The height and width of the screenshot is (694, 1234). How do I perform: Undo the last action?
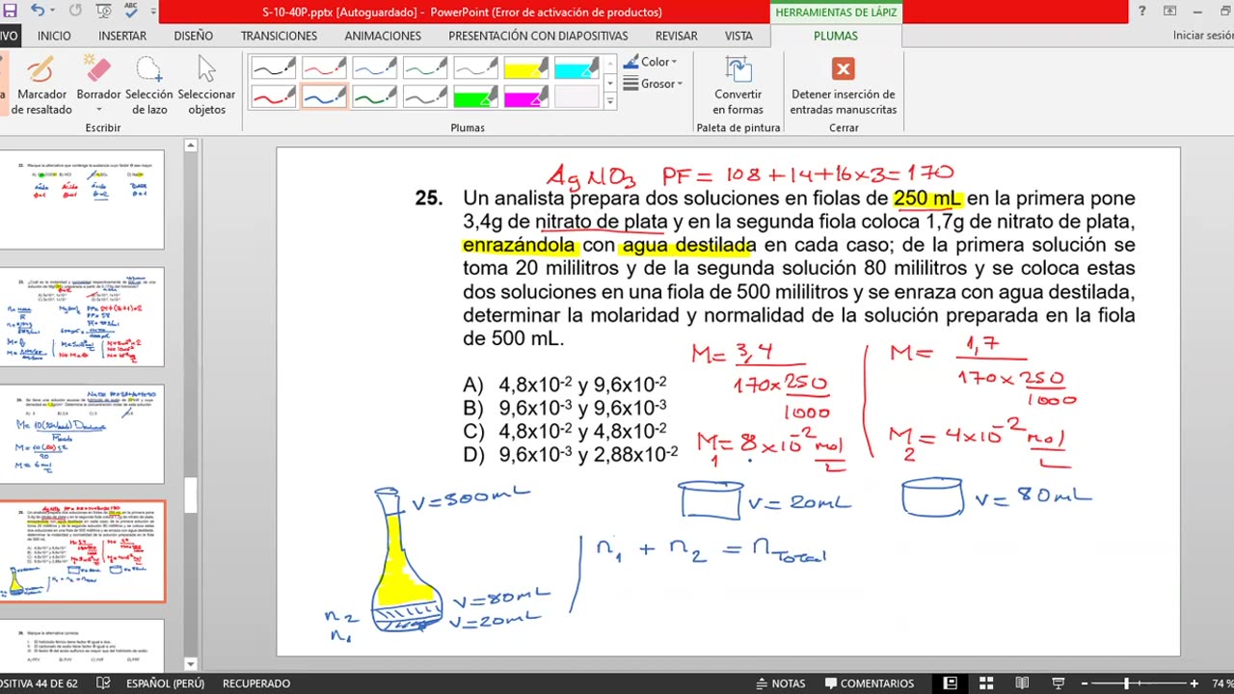(x=37, y=11)
